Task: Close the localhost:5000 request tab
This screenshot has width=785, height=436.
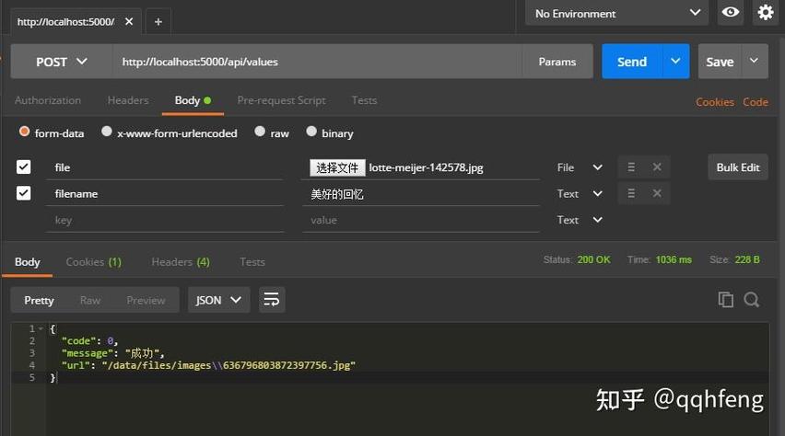Action: (x=129, y=21)
